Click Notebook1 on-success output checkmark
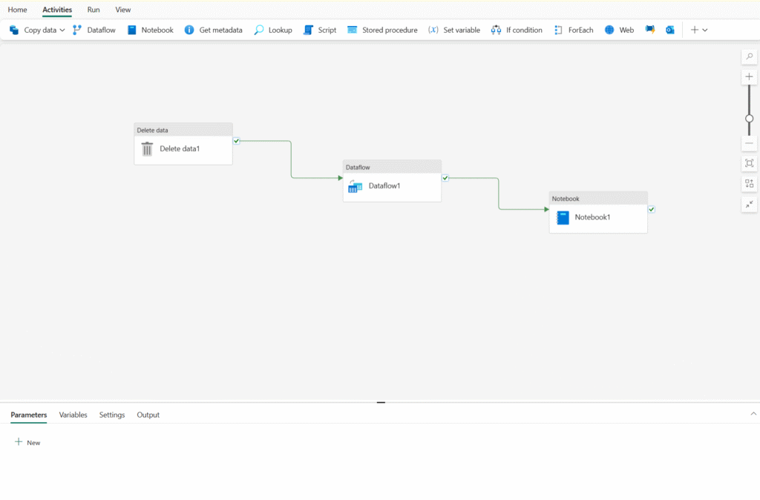 pyautogui.click(x=652, y=209)
